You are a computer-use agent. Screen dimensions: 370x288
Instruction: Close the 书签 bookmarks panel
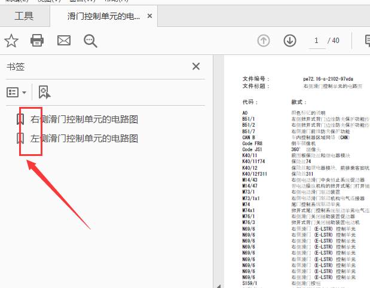pyautogui.click(x=196, y=66)
